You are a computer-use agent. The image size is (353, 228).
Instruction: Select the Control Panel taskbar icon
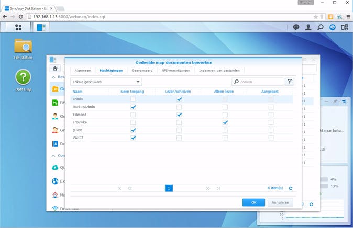click(41, 27)
